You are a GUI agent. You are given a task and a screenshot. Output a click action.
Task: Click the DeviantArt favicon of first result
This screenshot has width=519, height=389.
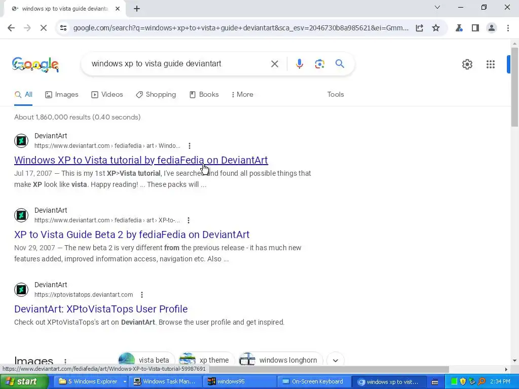pyautogui.click(x=21, y=141)
